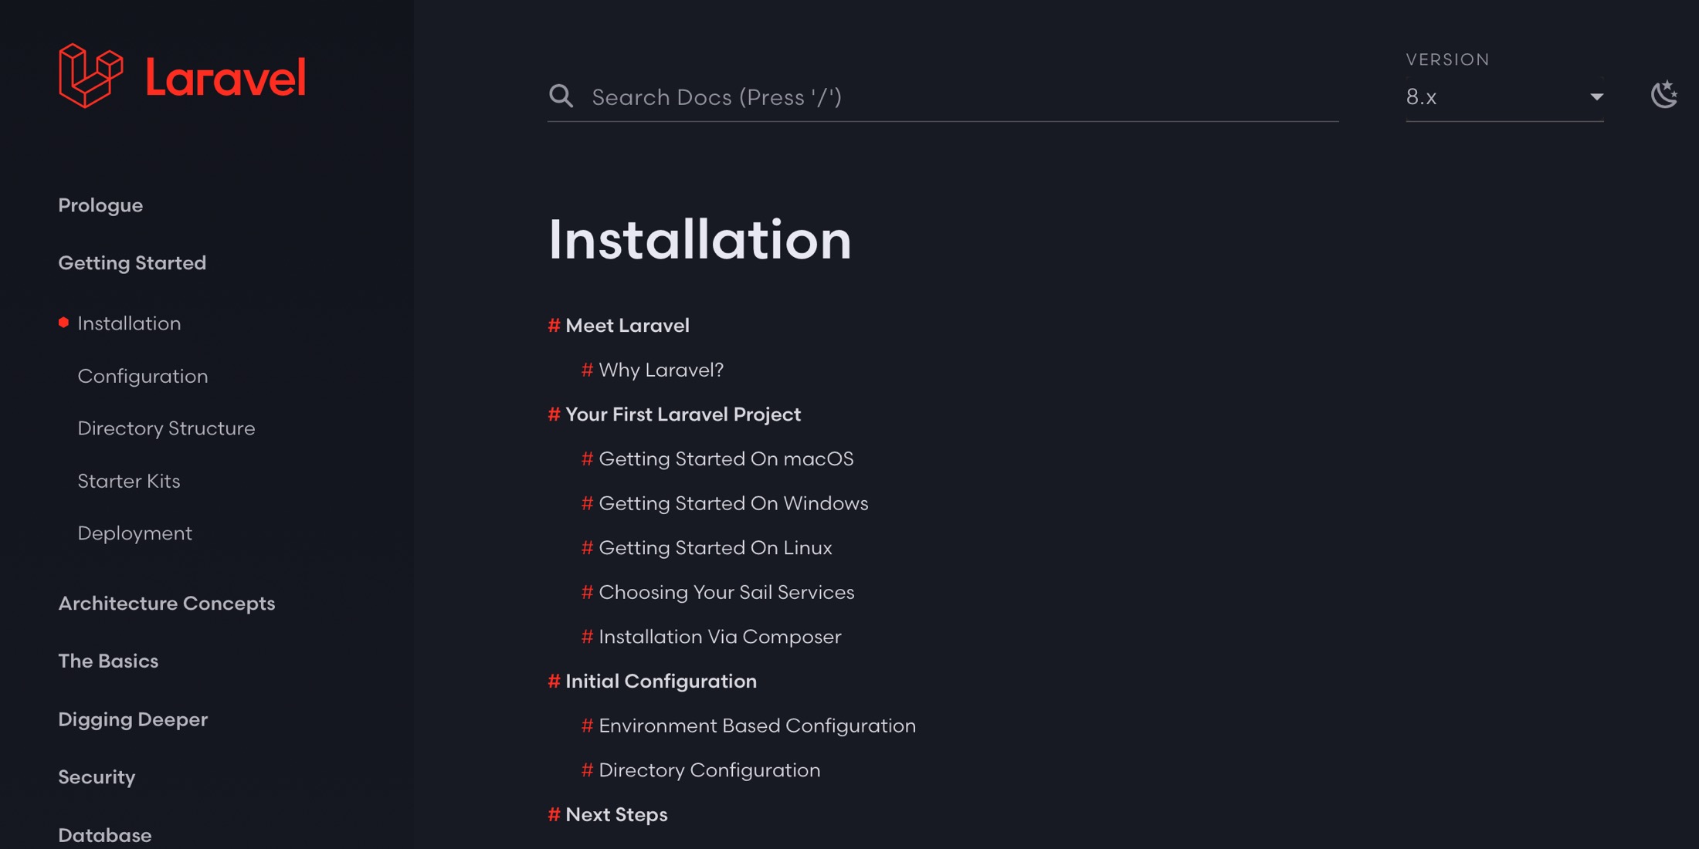Click the version dropdown arrow

1596,97
